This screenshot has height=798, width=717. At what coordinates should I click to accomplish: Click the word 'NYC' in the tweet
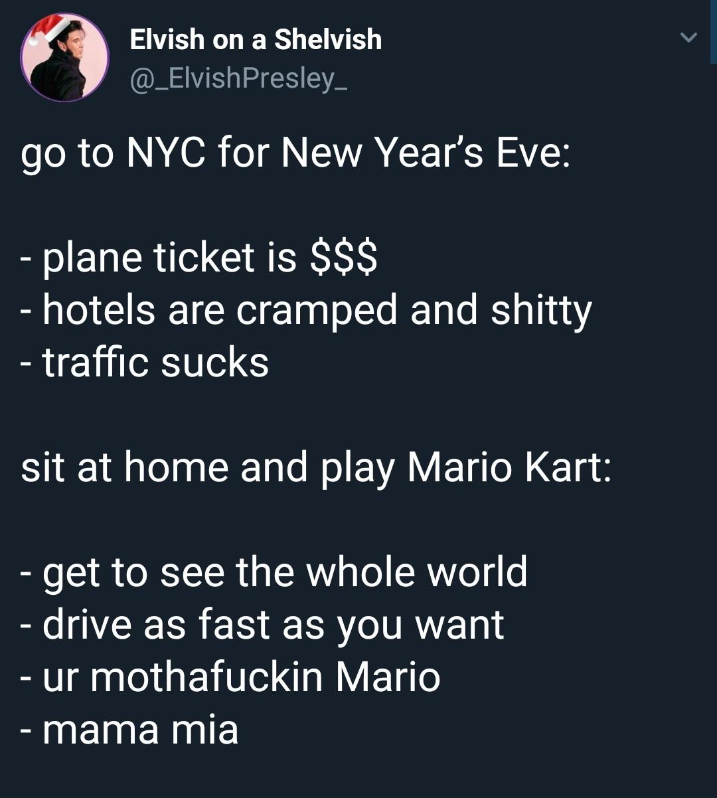(x=165, y=153)
